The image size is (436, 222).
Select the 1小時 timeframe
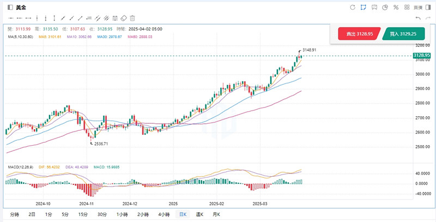point(122,215)
